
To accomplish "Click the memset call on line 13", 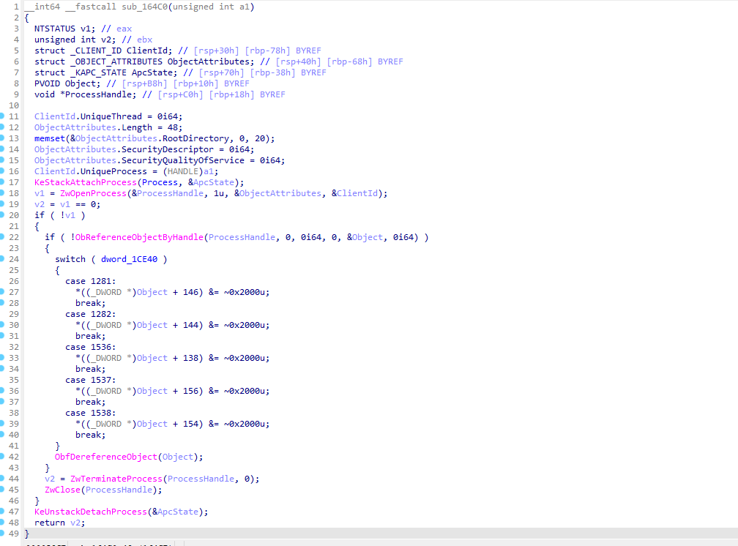I will point(48,138).
